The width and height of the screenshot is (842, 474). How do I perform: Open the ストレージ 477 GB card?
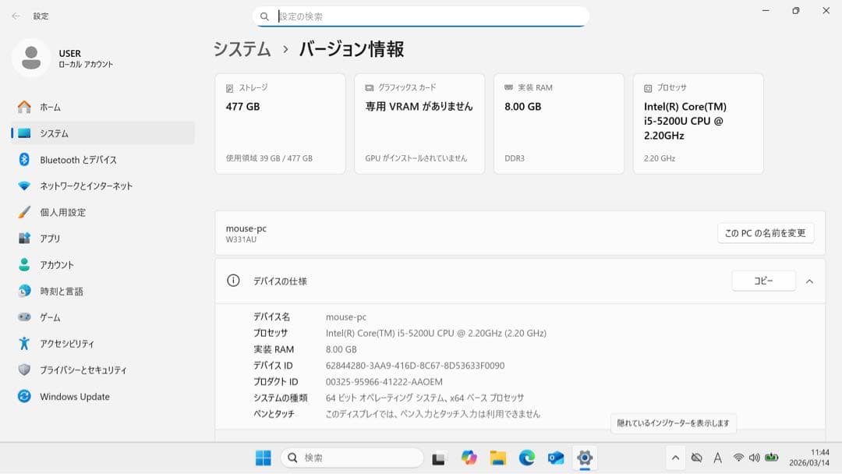coord(280,124)
